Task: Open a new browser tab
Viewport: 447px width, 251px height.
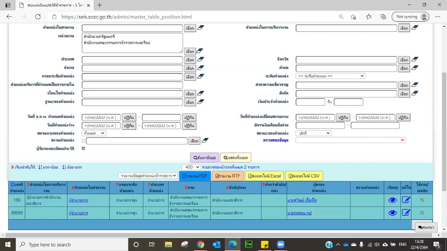Action: (100, 5)
